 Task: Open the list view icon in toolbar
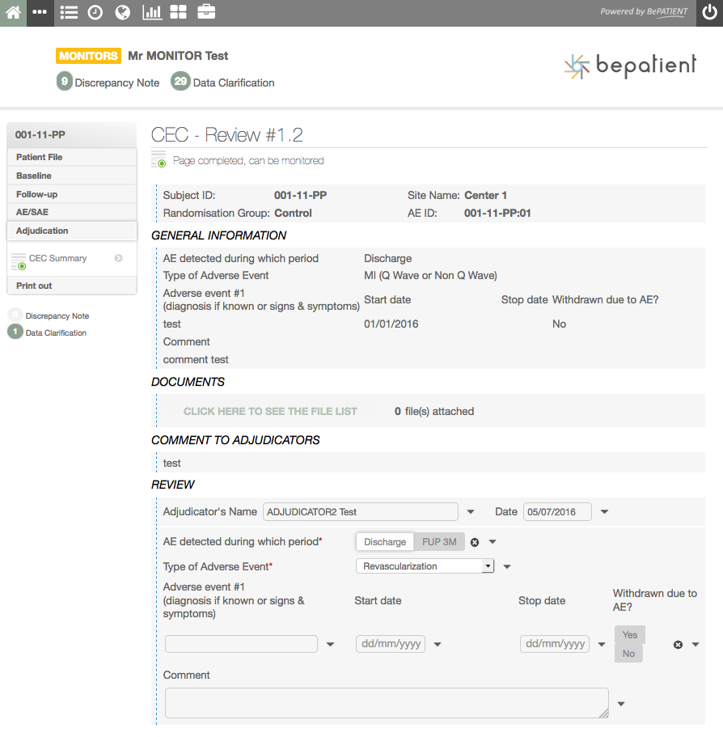point(69,13)
